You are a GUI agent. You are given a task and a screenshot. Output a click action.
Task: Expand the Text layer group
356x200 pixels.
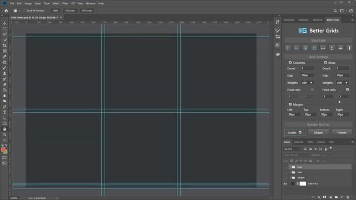pyautogui.click(x=290, y=172)
